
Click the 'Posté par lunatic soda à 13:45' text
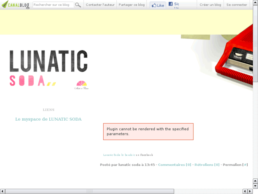click(127, 164)
